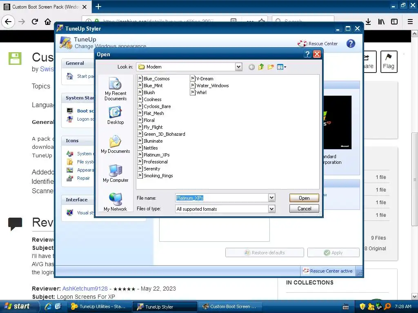Go to browser home page icon

click(47, 22)
